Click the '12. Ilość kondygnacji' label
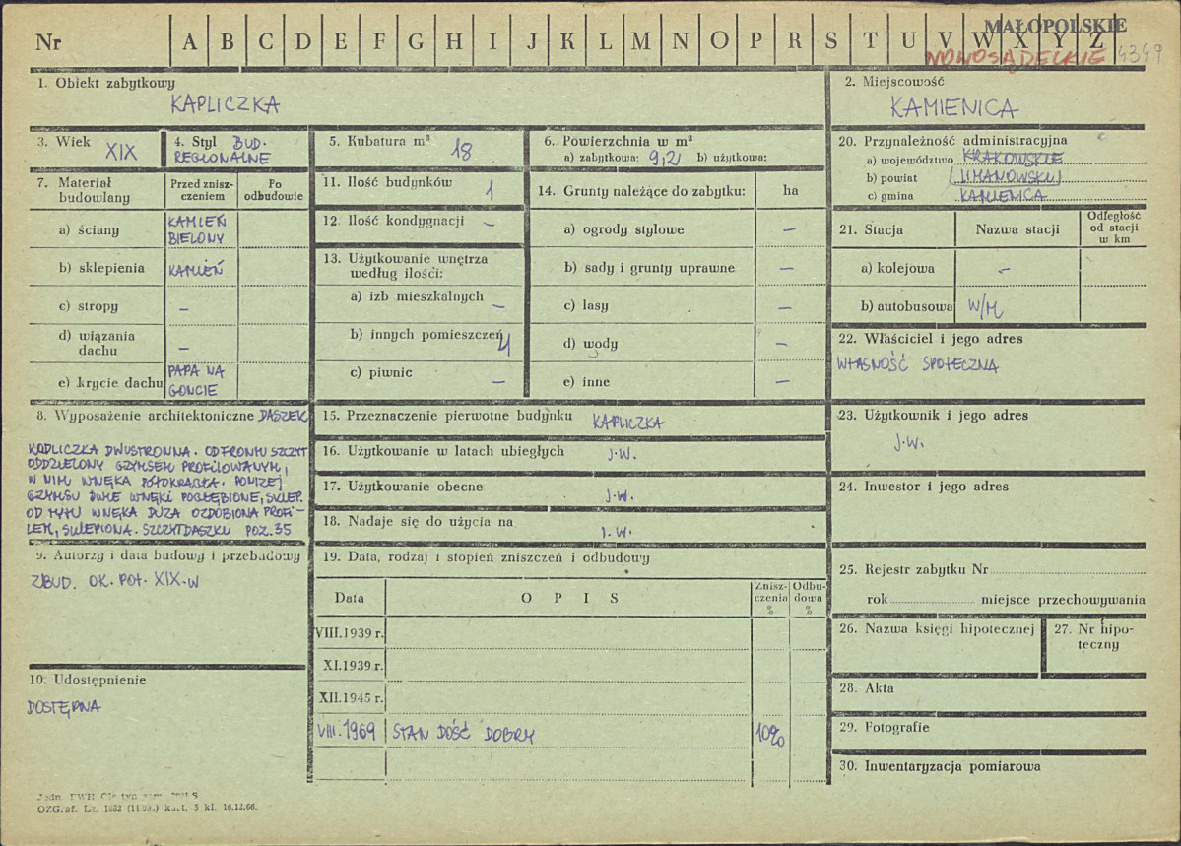The width and height of the screenshot is (1181, 846). 393,221
